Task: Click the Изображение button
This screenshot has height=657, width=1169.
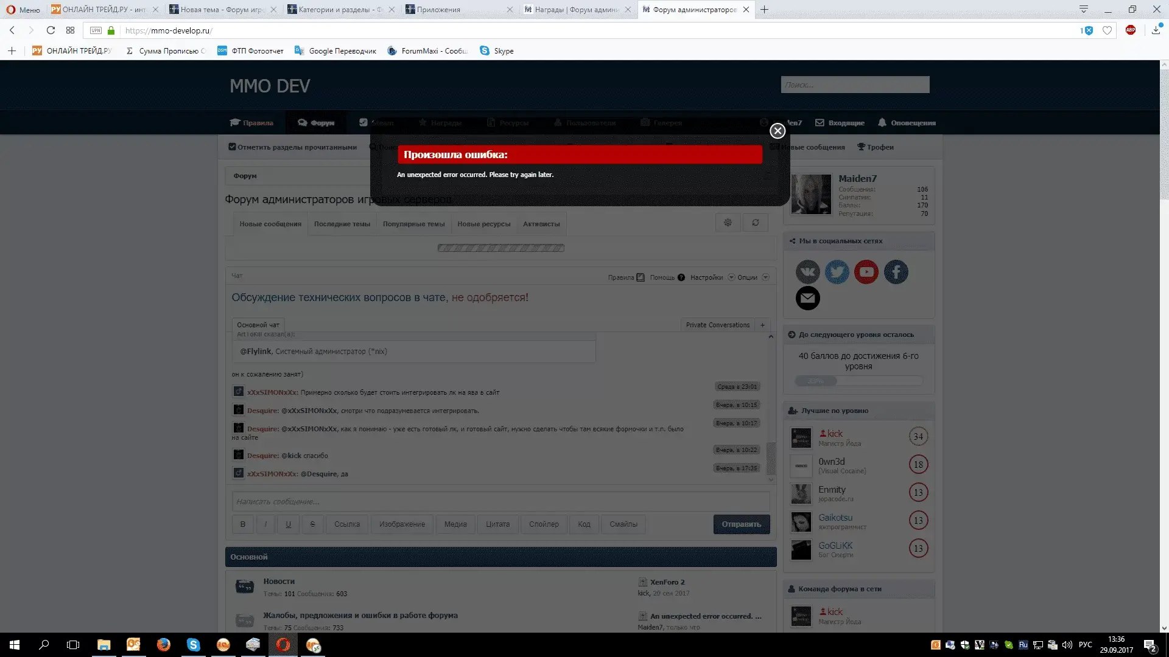Action: [402, 524]
